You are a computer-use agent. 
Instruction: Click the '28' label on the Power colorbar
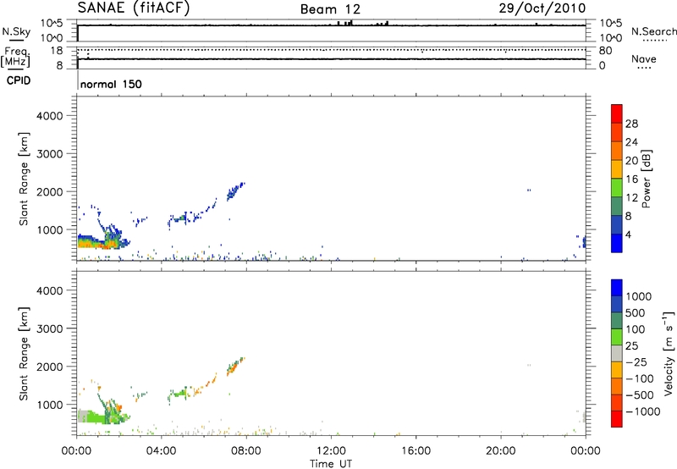pos(631,124)
